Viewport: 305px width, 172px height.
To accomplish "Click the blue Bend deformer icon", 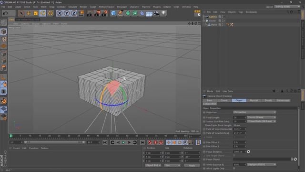I will (142, 13).
